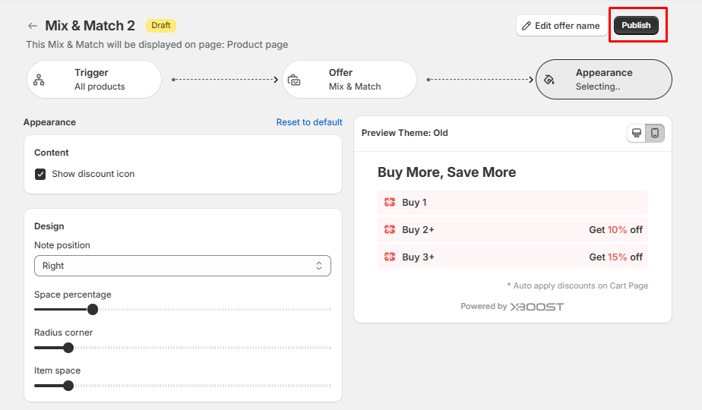Open the Note position dropdown
Image resolution: width=702 pixels, height=410 pixels.
182,266
